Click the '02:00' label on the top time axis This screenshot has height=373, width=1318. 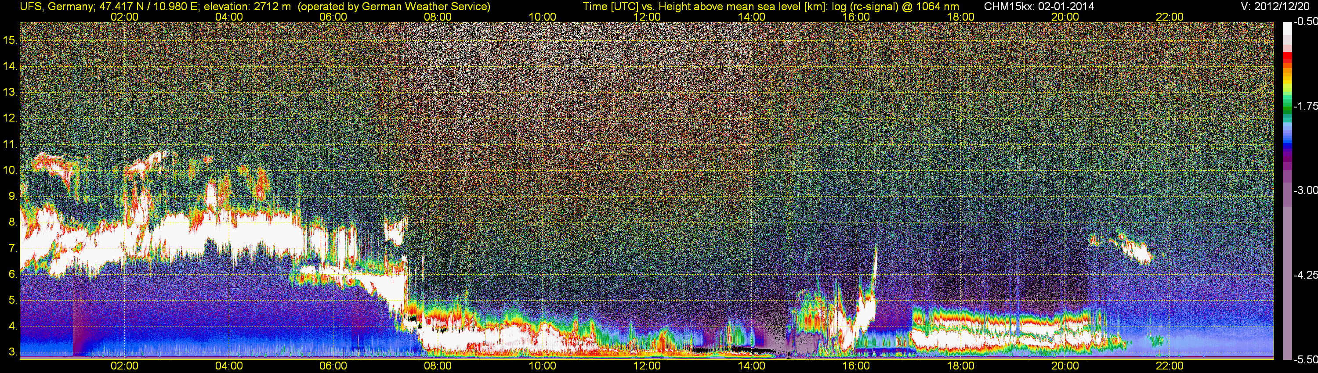(124, 17)
